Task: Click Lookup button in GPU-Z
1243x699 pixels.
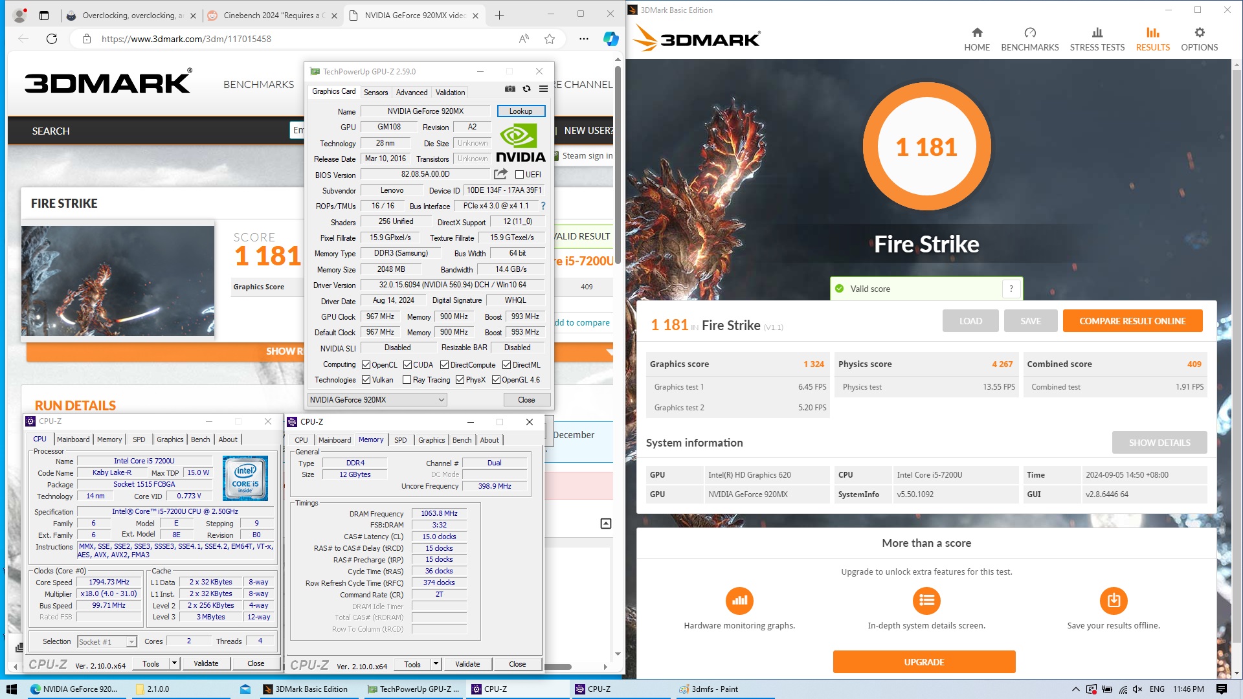Action: pyautogui.click(x=521, y=111)
